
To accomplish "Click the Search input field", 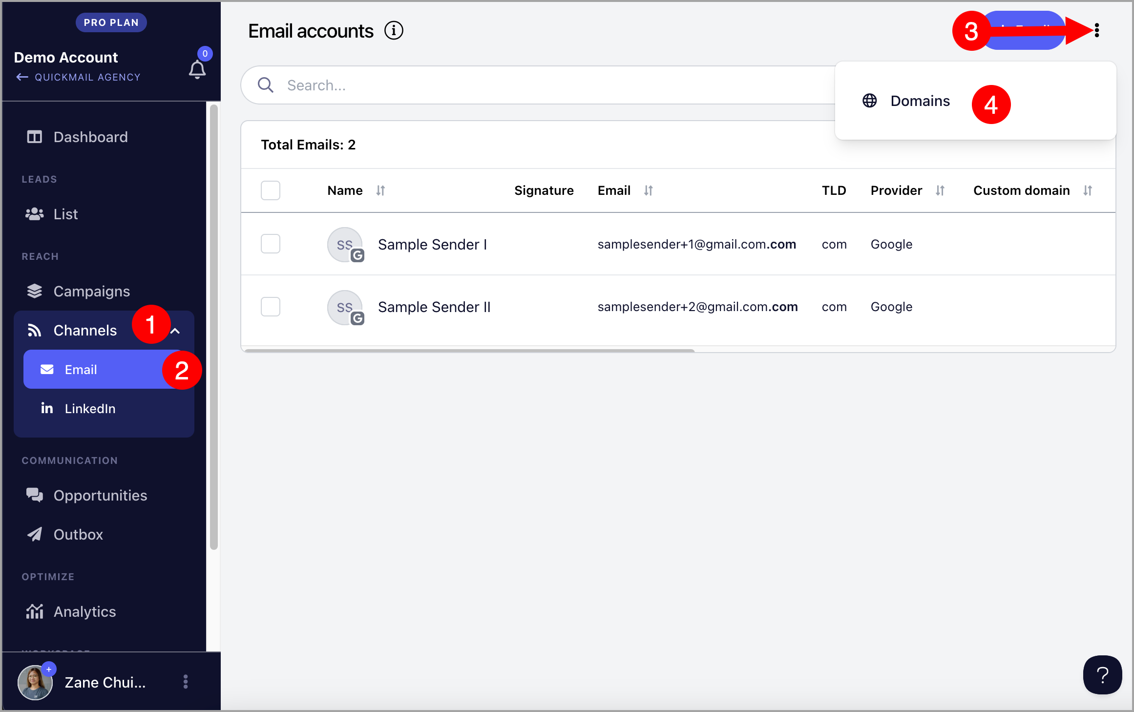I will (537, 85).
